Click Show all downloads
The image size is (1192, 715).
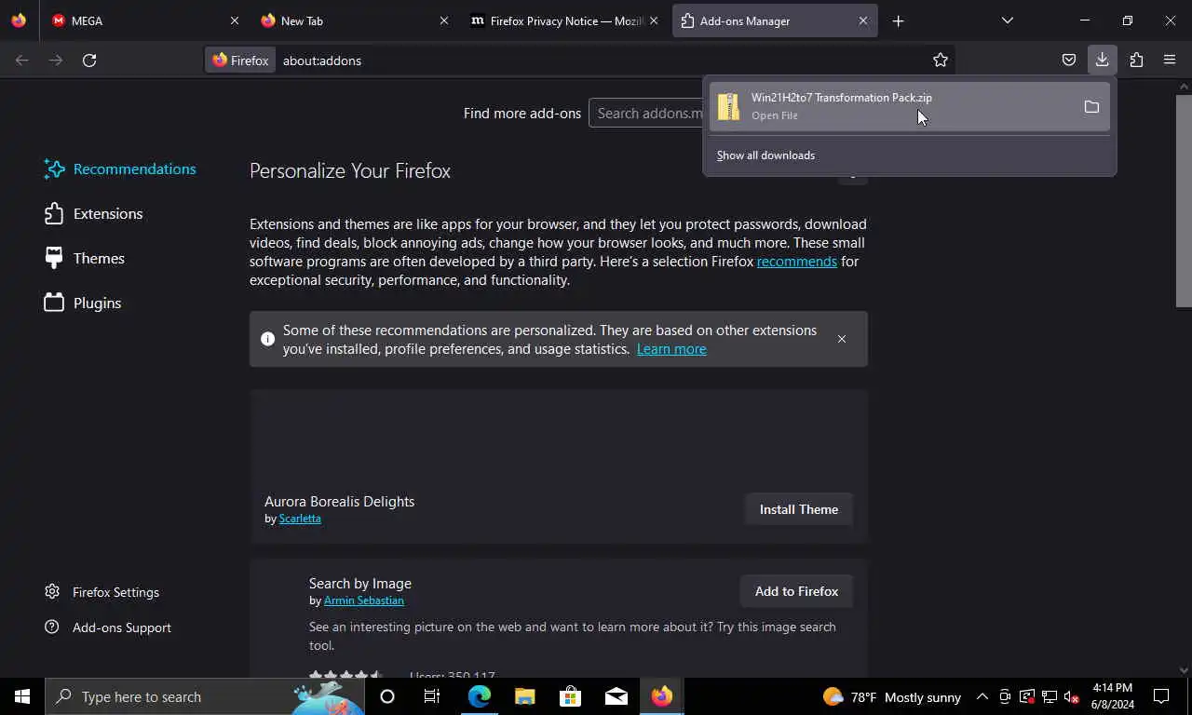click(x=765, y=155)
